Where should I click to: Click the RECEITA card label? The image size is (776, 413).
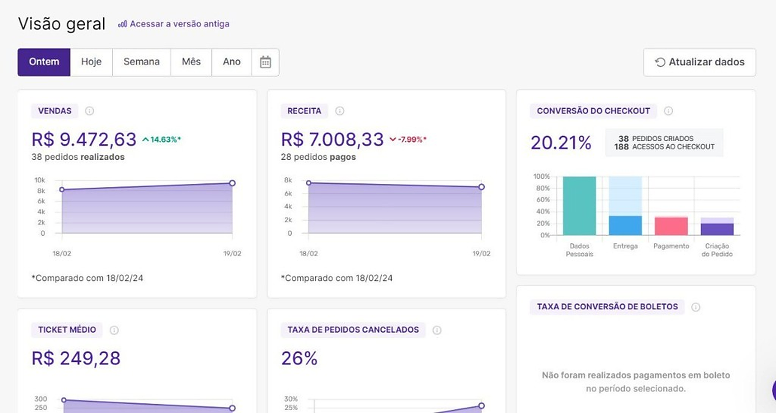tap(304, 111)
